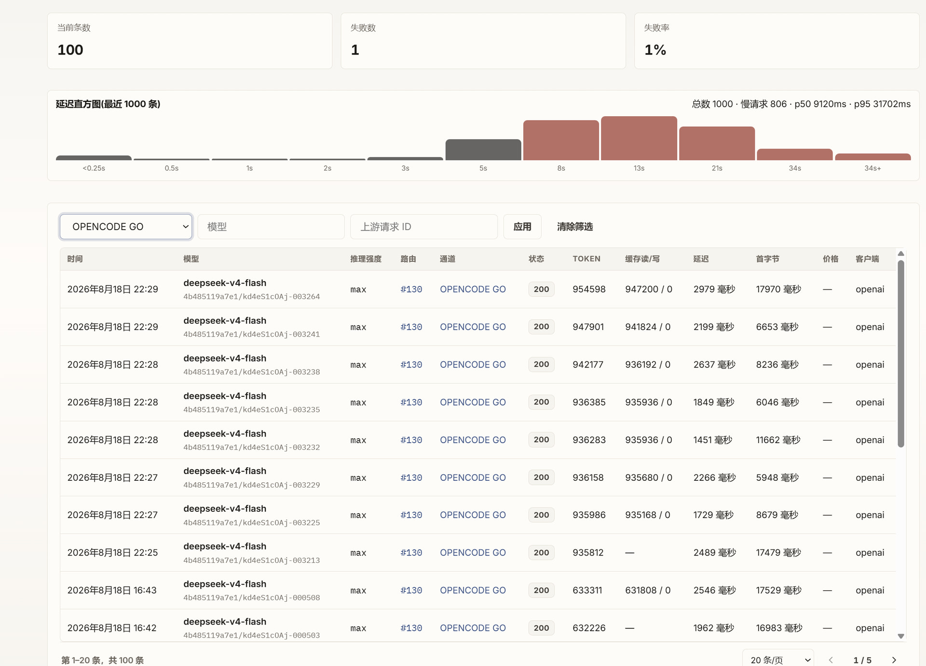The image size is (926, 666).
Task: Click the 200 status badge at 22:25 row
Action: 541,553
